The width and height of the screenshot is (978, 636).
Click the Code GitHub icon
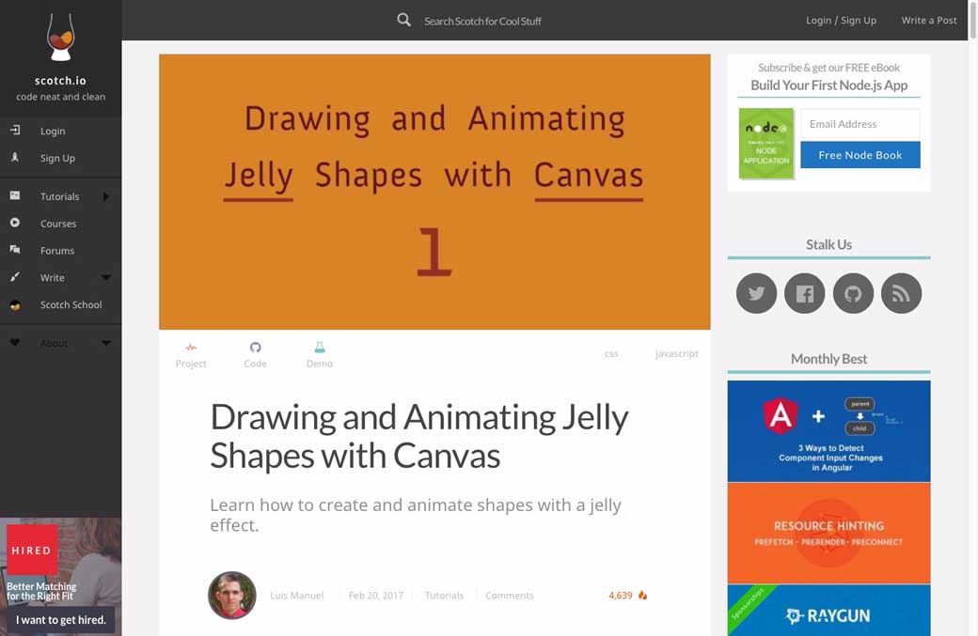point(255,348)
